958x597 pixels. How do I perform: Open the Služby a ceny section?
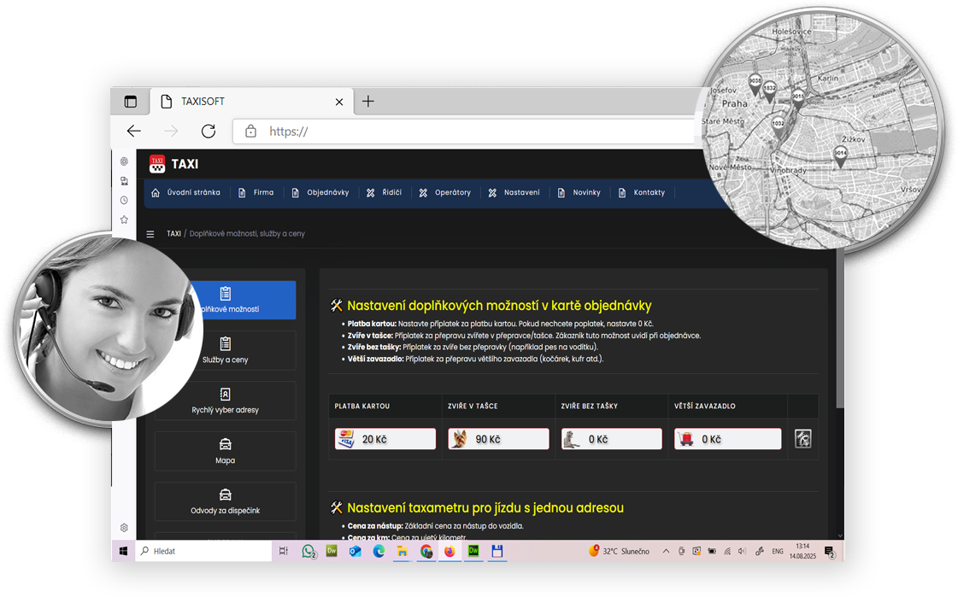pos(226,350)
